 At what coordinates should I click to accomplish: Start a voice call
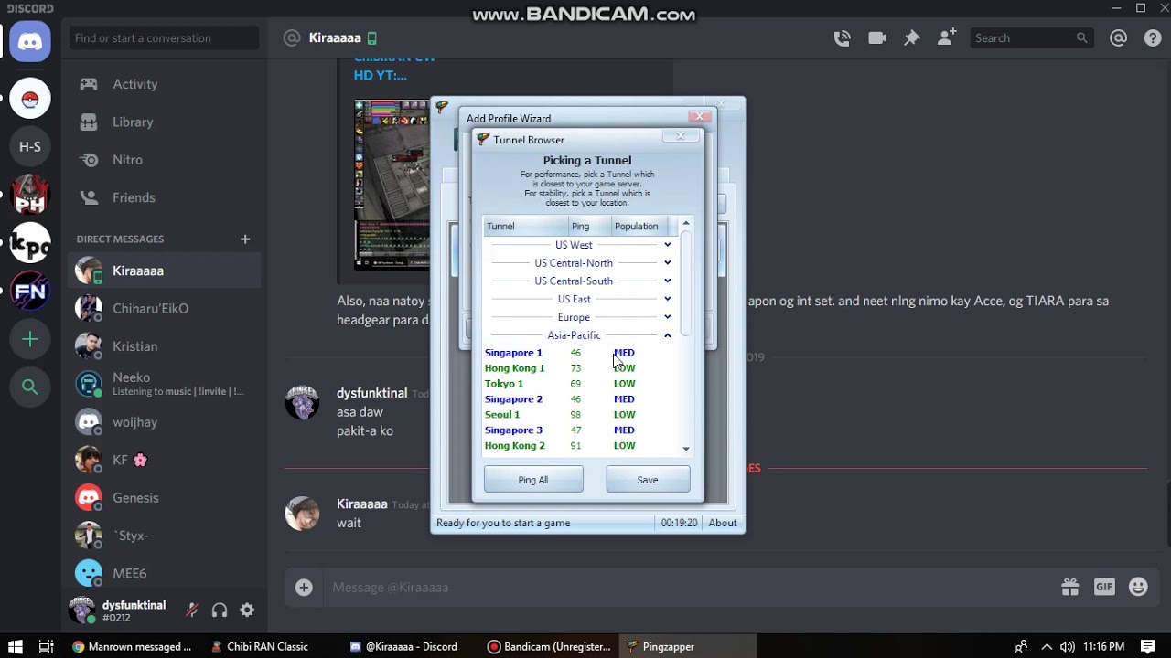tap(842, 37)
